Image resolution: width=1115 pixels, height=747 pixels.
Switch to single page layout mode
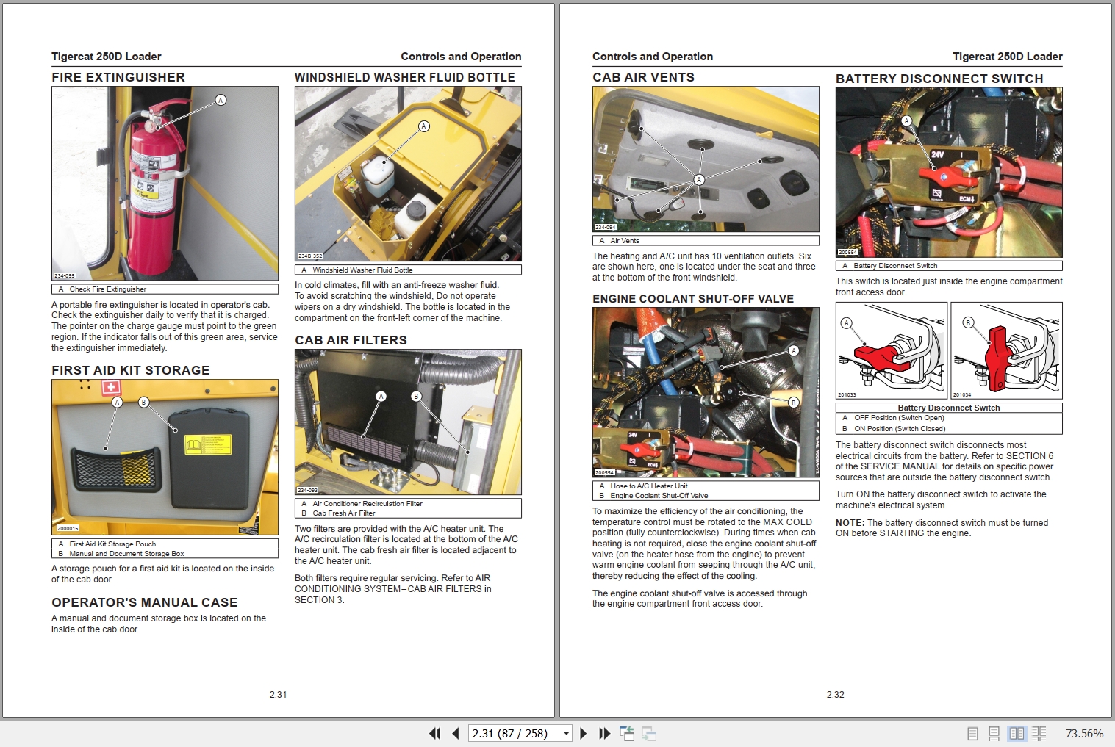tap(972, 732)
